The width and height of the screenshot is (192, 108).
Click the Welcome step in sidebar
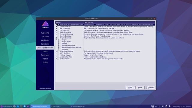[x=45, y=33]
